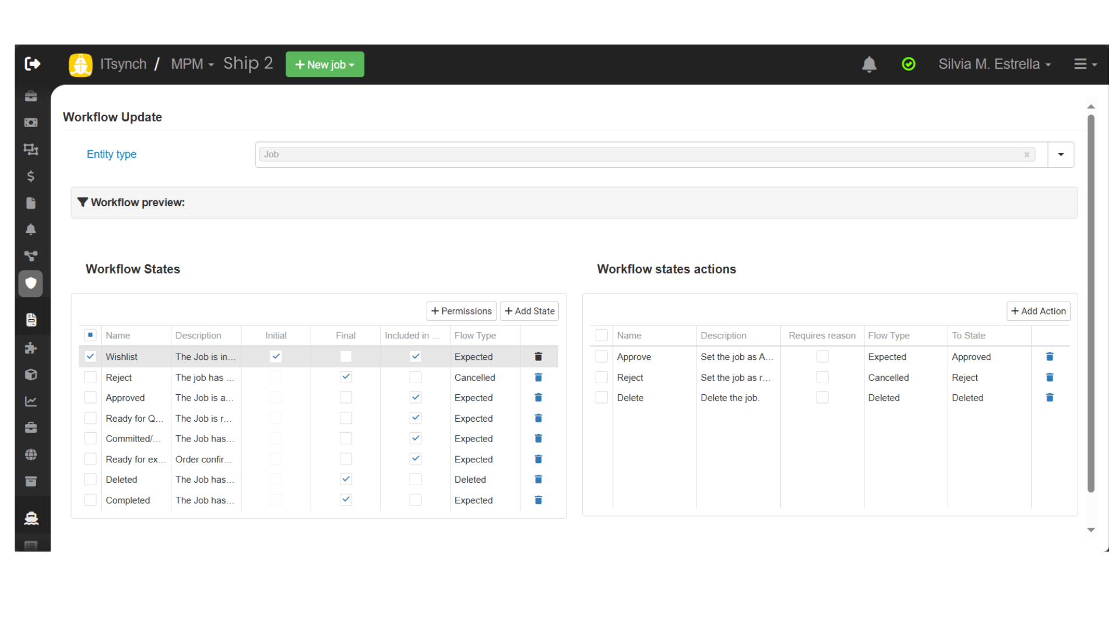
Task: Click the logout arrow icon at top left
Action: (32, 63)
